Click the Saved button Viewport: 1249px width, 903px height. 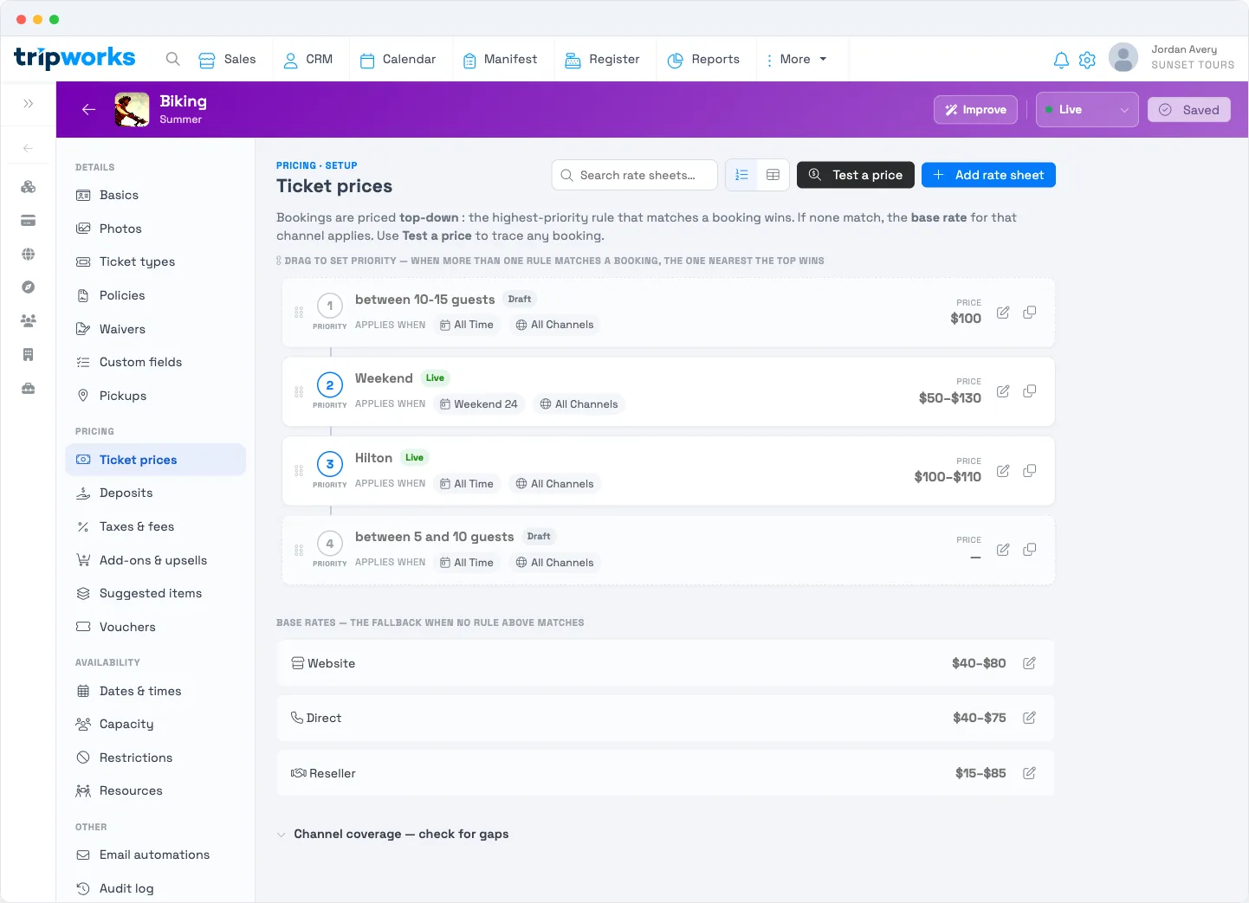(1189, 110)
